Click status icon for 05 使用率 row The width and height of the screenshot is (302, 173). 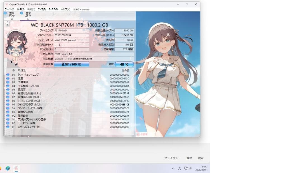click(x=8, y=90)
